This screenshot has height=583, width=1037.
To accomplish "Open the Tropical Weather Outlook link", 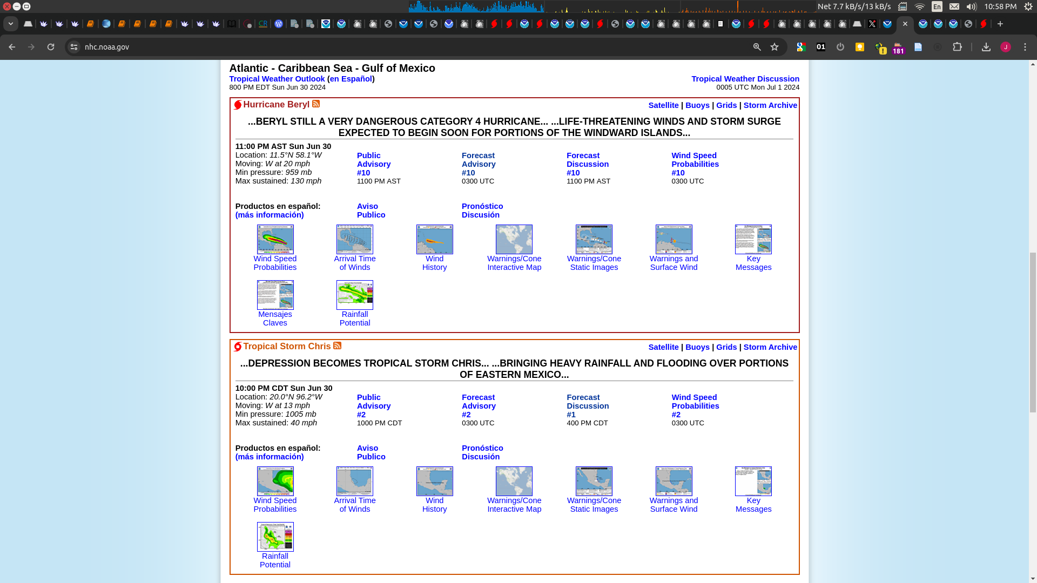I will 277,79.
